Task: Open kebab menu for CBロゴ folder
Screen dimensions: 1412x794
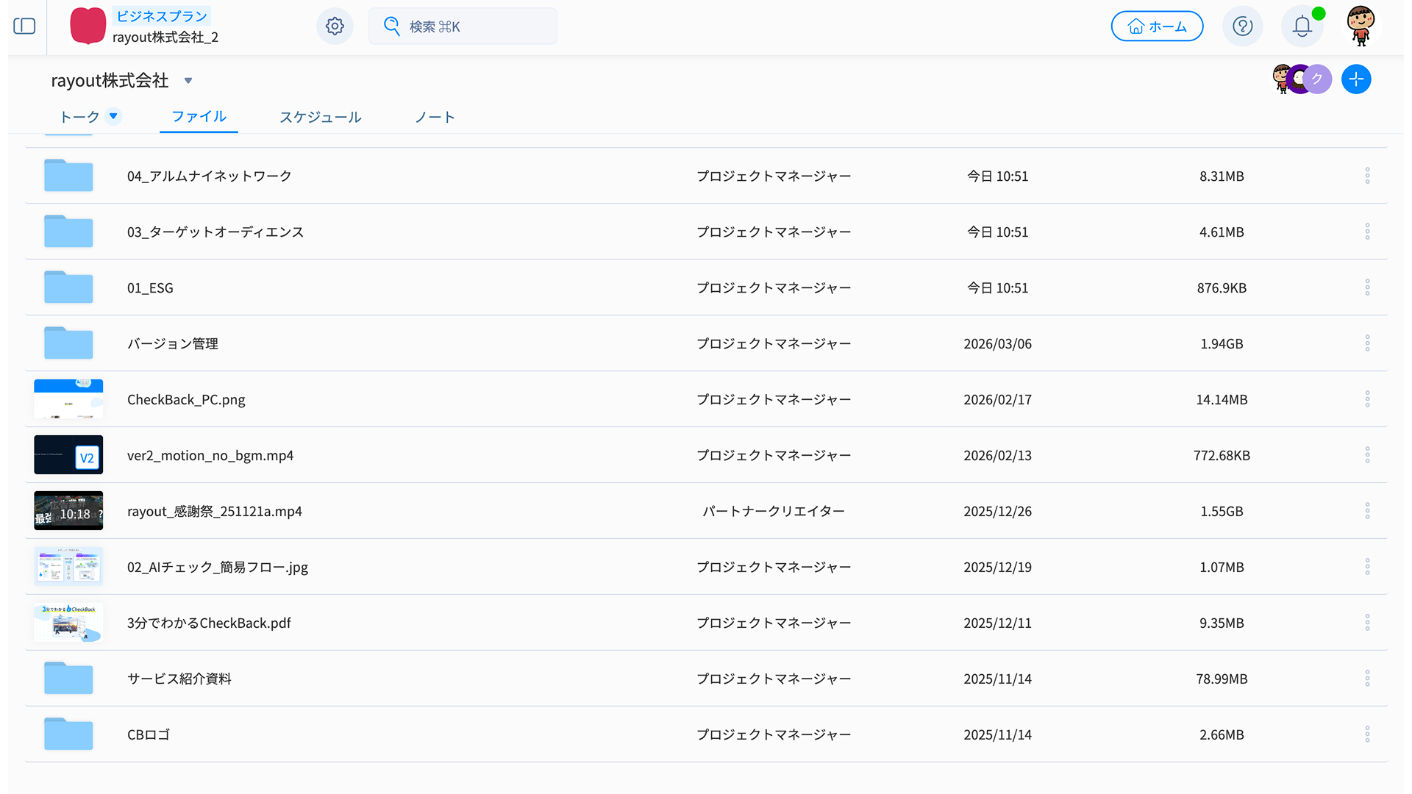Action: 1367,734
